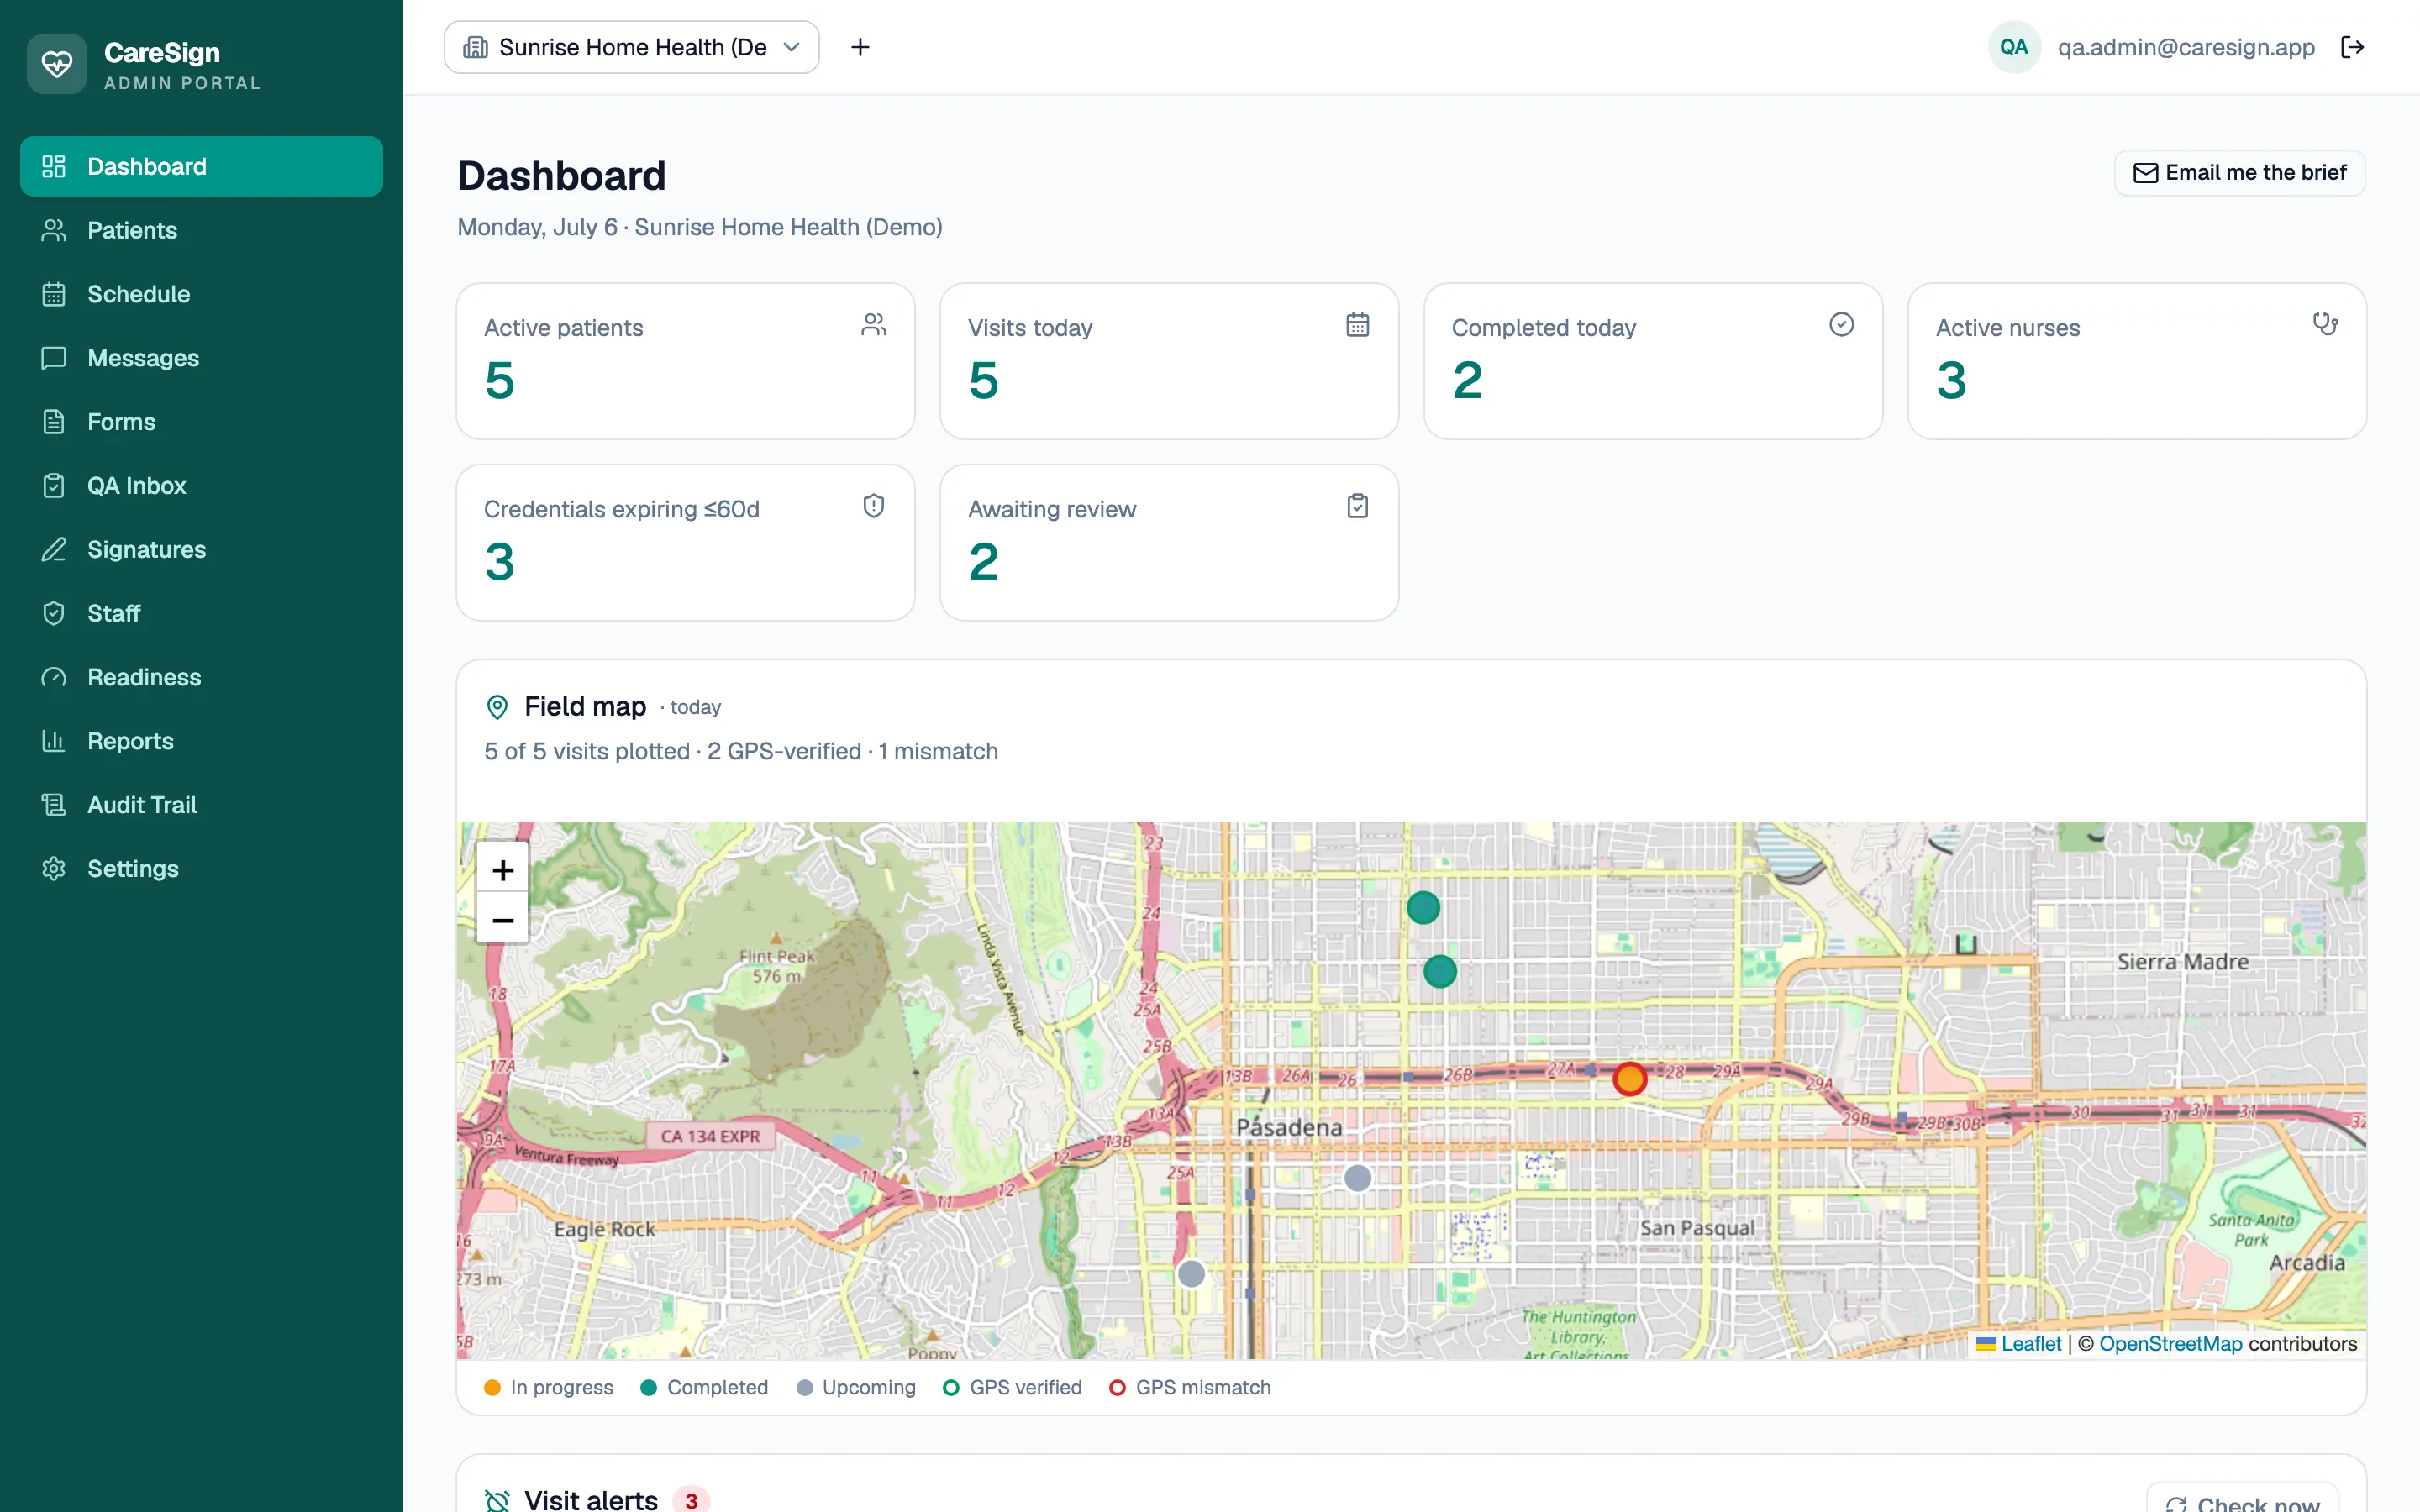Click calendar icon on Visits today card

1357,325
